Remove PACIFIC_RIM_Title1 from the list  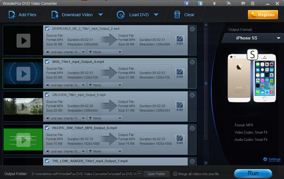(x=192, y=128)
